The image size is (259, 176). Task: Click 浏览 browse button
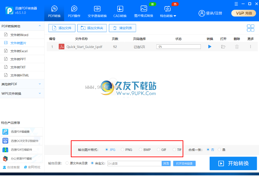tap(166, 163)
